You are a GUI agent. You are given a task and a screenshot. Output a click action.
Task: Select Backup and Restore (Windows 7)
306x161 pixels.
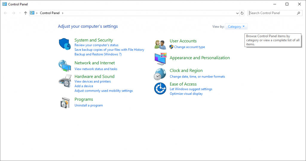[98, 54]
